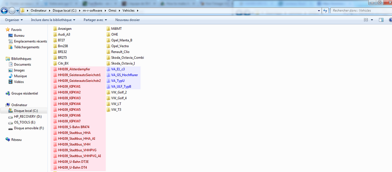The height and width of the screenshot is (172, 392).
Task: Click the VW_Golf_2 folder icon
Action: click(x=108, y=92)
